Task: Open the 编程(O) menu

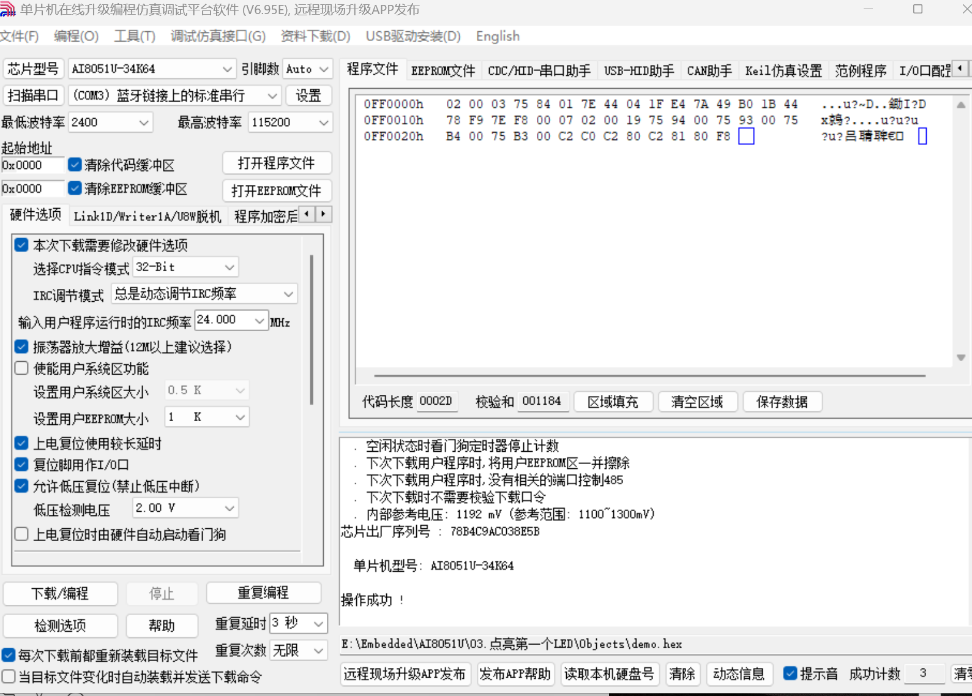Action: [x=76, y=36]
